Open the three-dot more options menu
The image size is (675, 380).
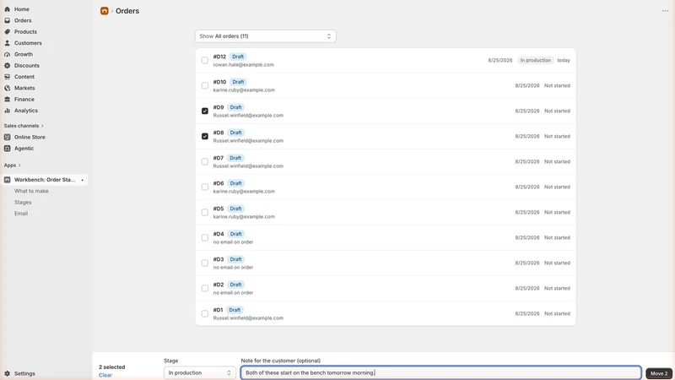point(665,11)
